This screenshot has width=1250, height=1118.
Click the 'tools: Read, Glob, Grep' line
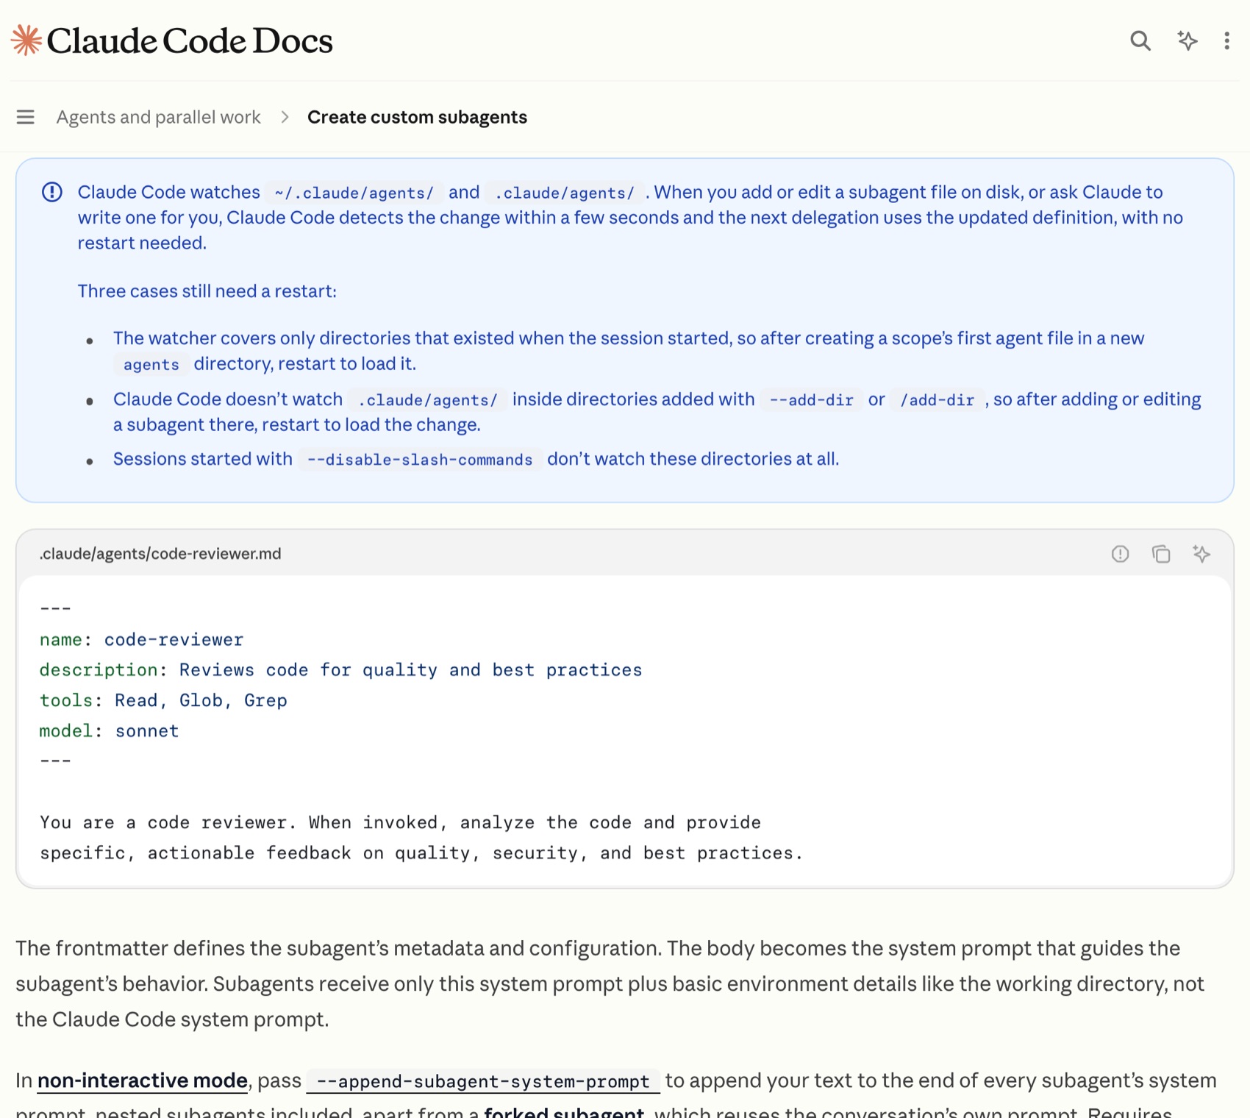tap(163, 700)
